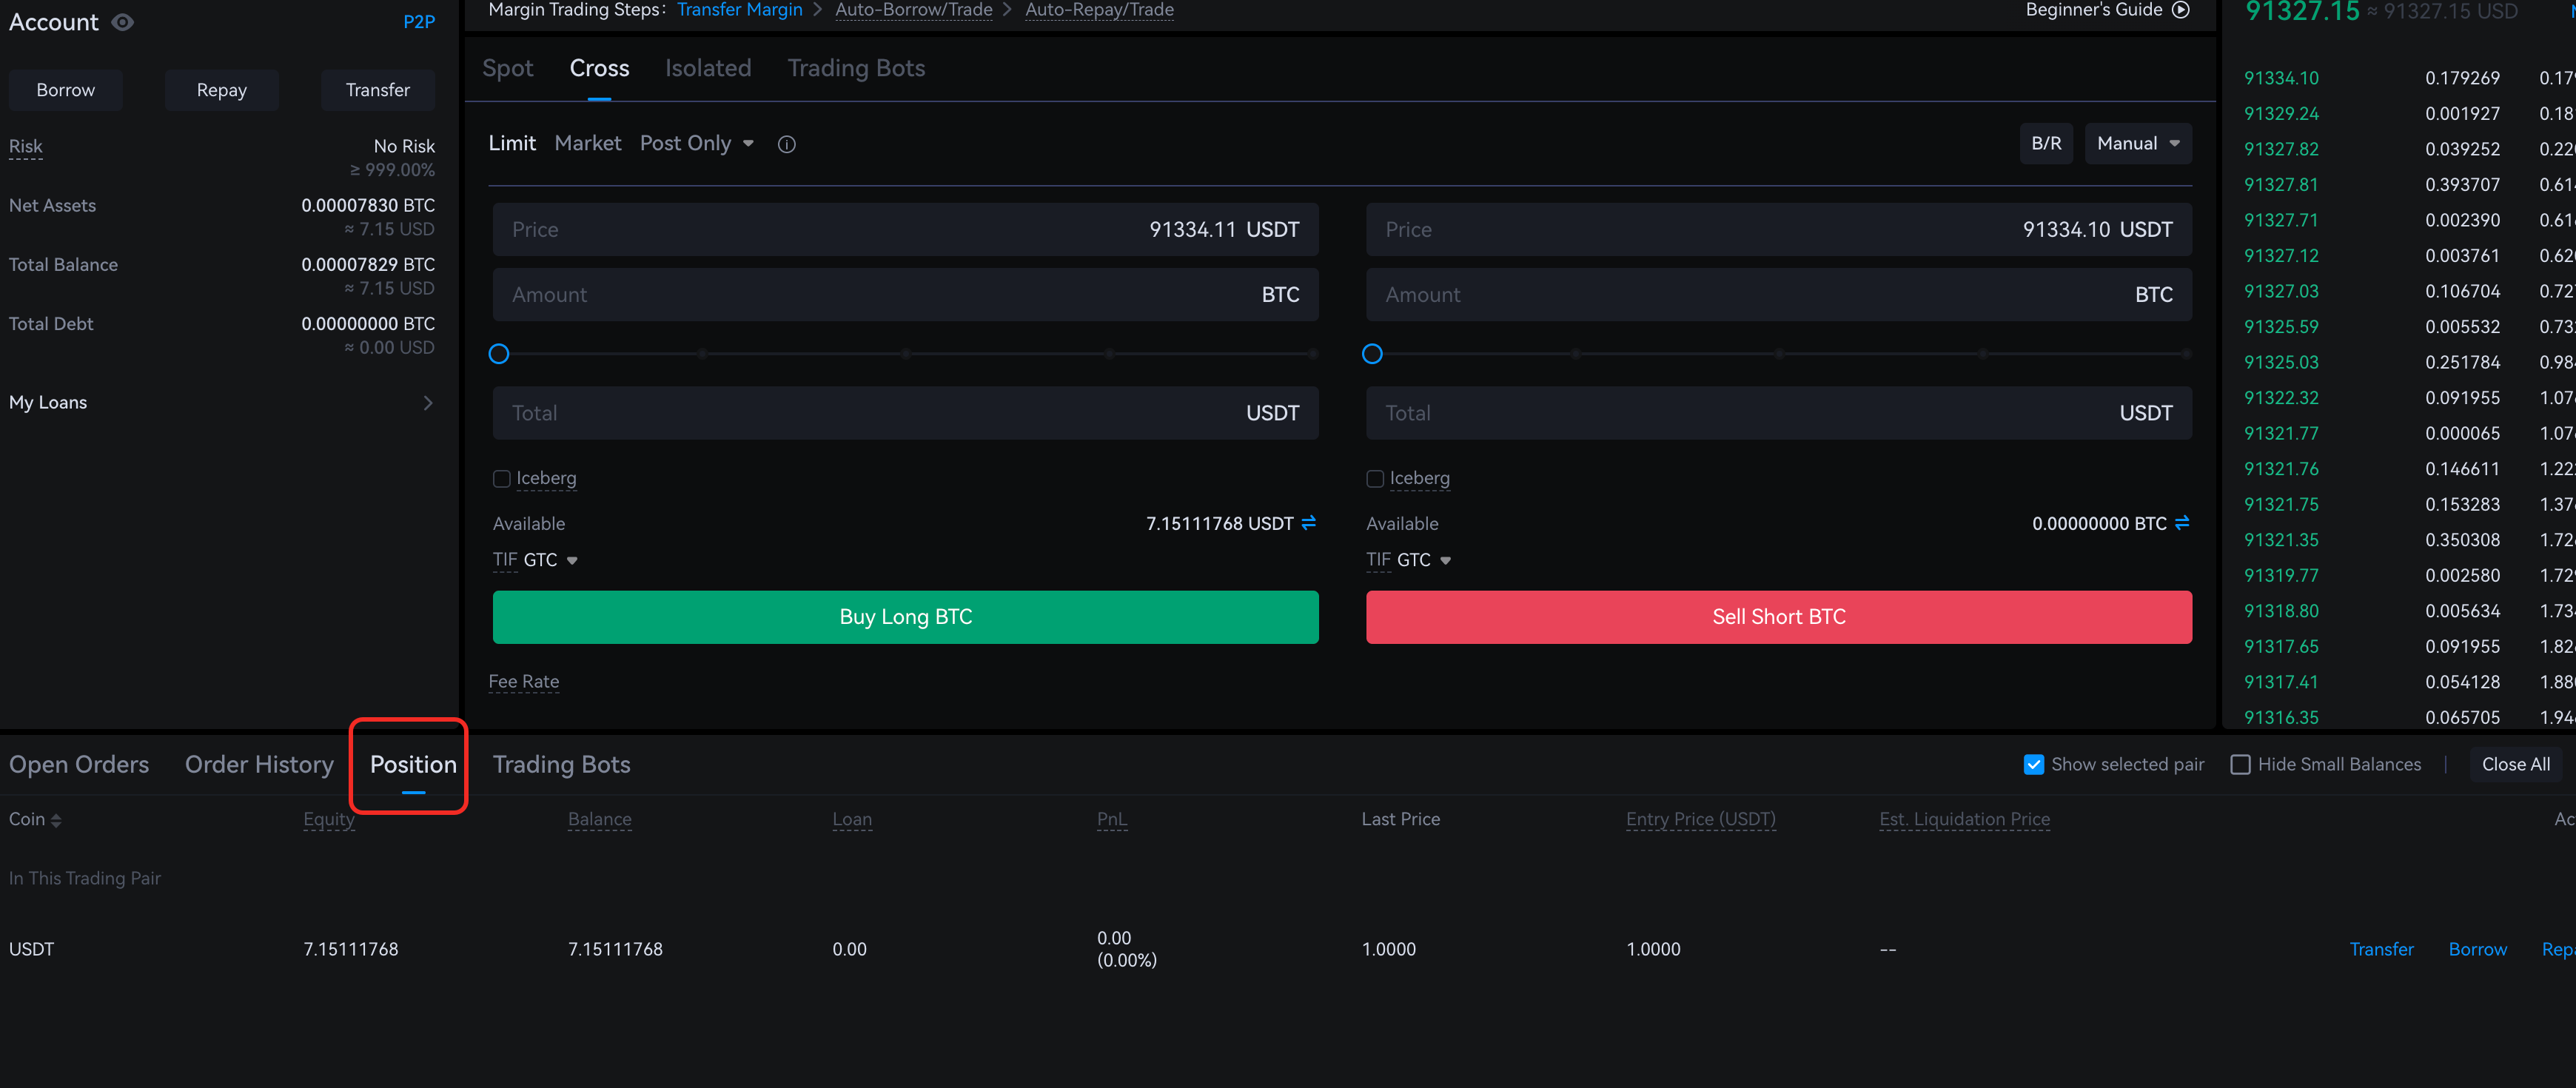Enable Iceberg option on sell side
2576x1088 pixels.
1375,479
